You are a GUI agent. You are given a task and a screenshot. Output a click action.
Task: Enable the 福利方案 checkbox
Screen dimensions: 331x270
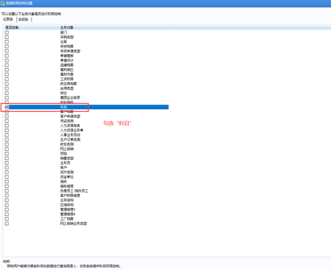pyautogui.click(x=7, y=74)
